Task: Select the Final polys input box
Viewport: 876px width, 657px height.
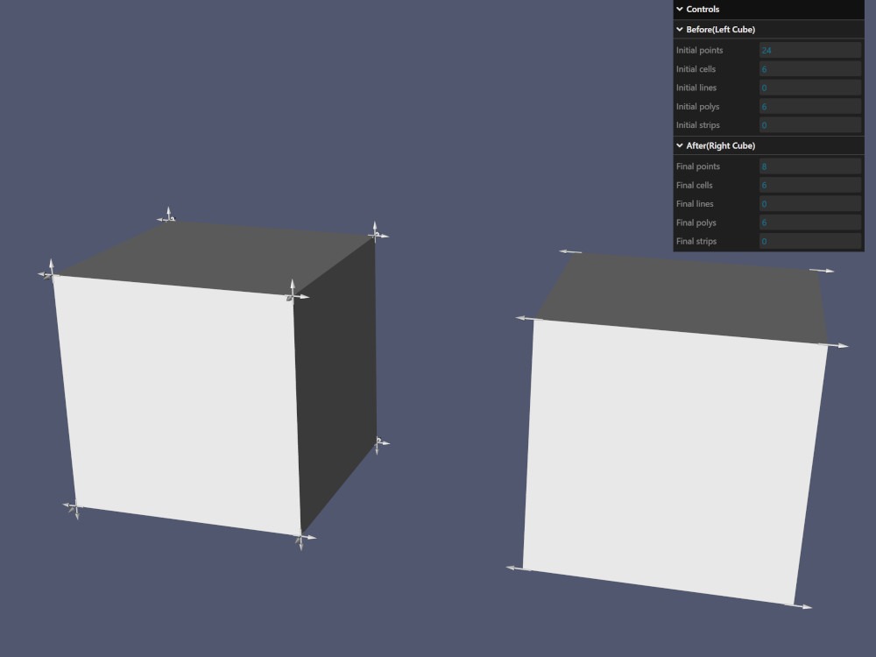Action: pyautogui.click(x=809, y=223)
